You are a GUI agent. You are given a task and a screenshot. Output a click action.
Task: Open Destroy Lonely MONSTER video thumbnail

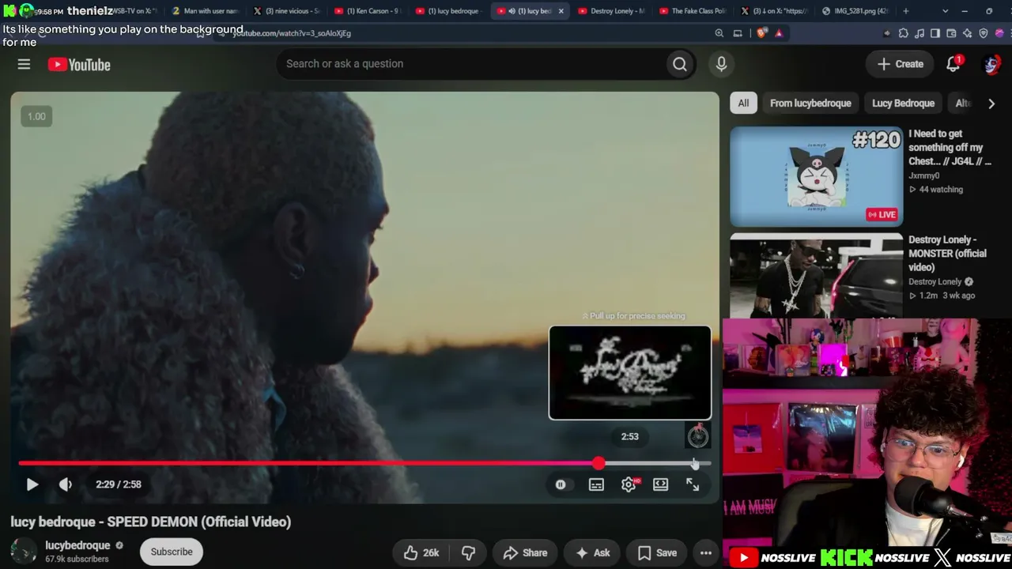pos(816,276)
